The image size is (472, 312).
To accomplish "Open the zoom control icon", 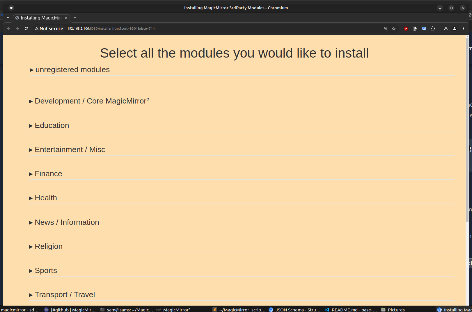I will tap(386, 28).
